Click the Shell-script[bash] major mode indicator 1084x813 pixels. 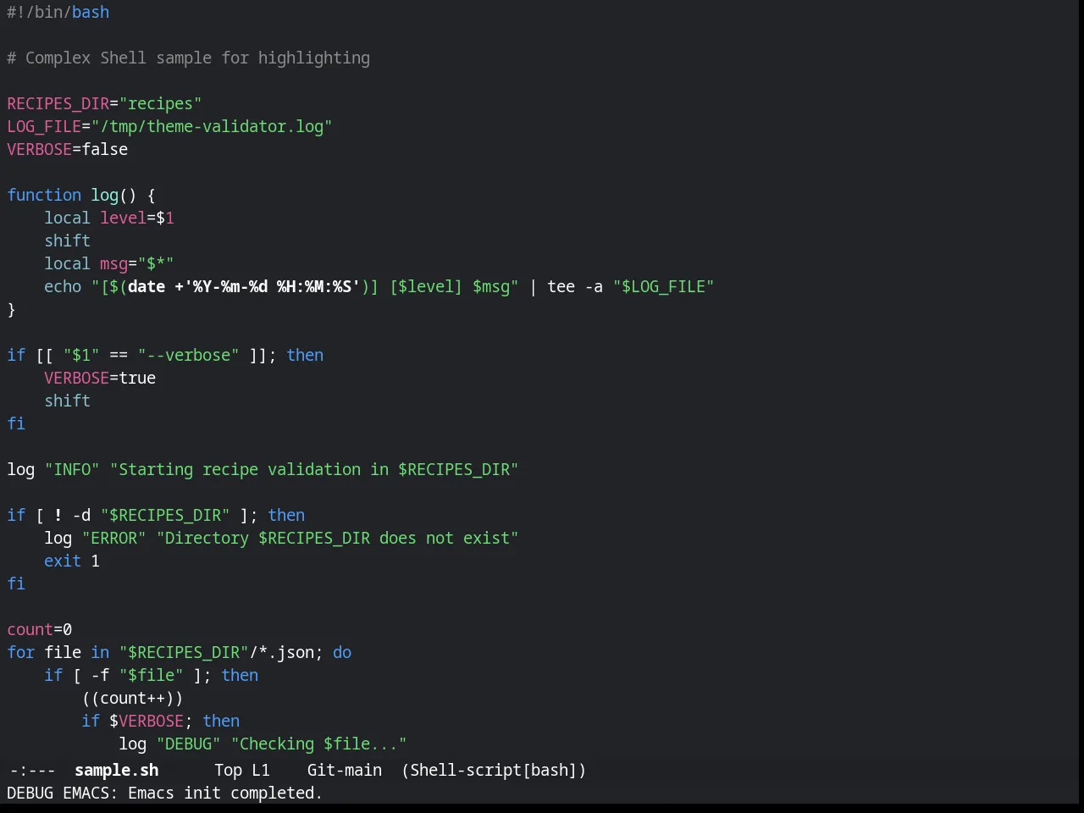click(494, 770)
